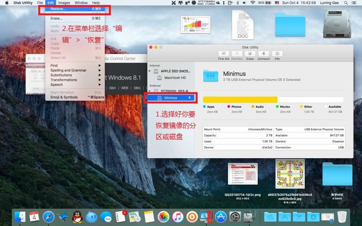This screenshot has height=226, width=362.
Task: Launch iTunes from the Dock
Action: pos(178,217)
